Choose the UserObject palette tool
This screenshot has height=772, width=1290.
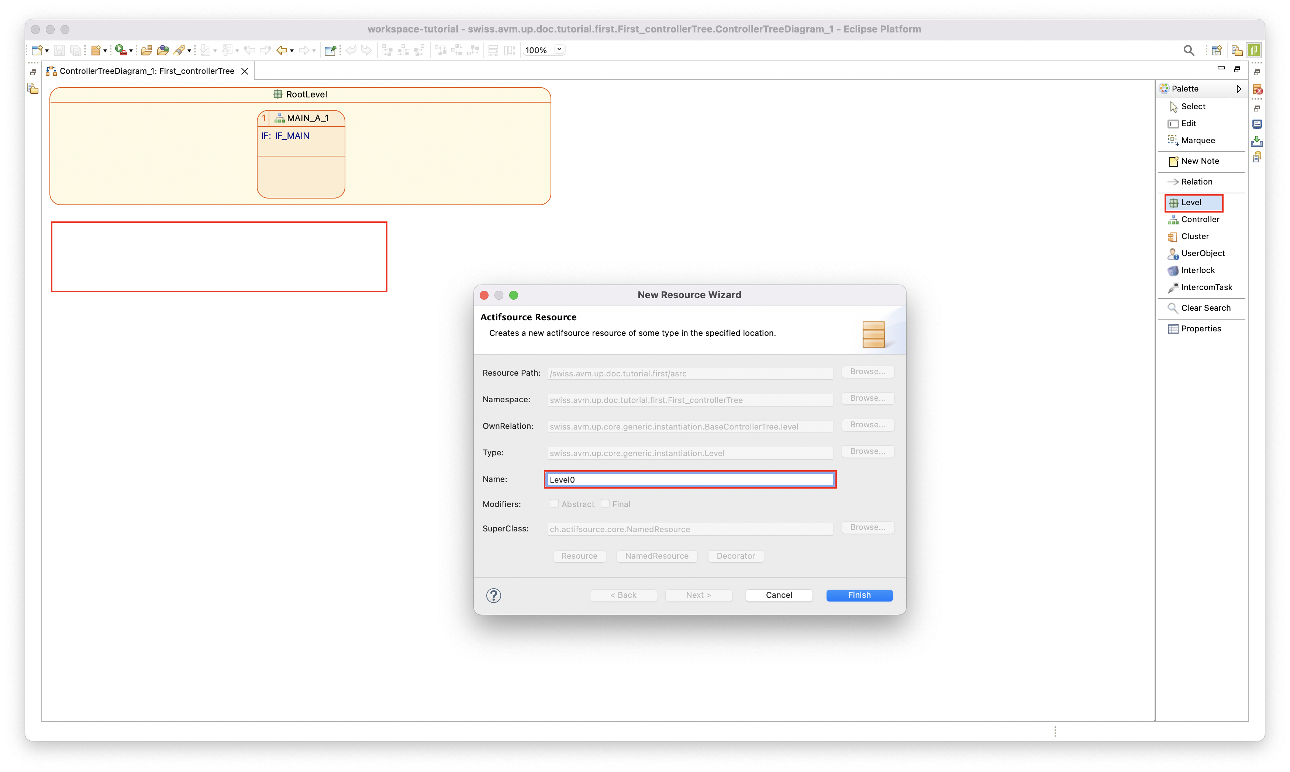[x=1202, y=254]
